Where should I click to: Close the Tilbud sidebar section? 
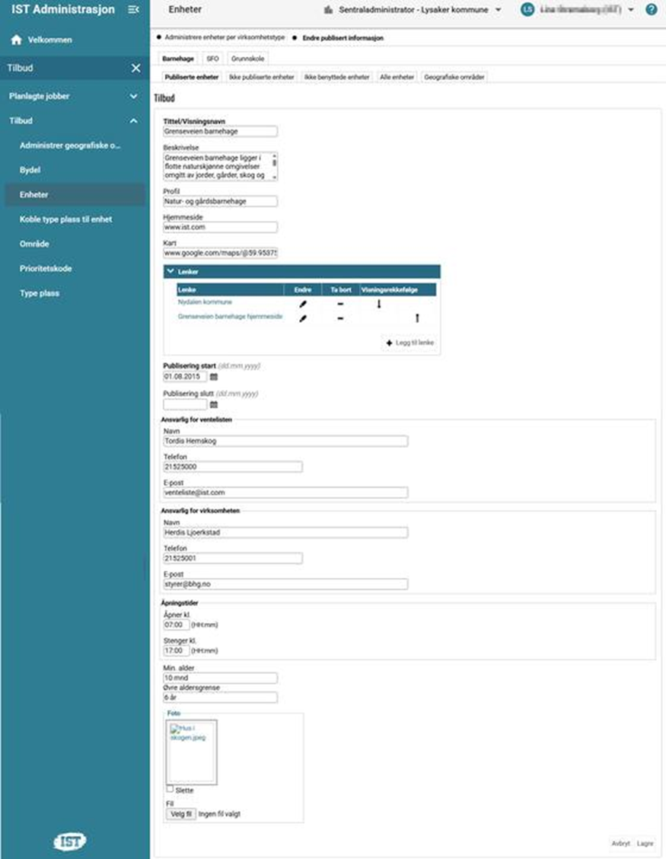[x=135, y=69]
